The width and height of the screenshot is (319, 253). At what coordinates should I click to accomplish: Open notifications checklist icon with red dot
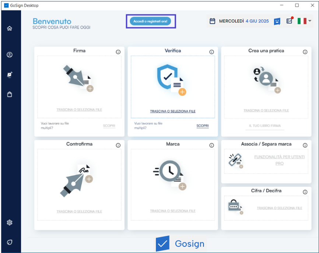pos(290,21)
